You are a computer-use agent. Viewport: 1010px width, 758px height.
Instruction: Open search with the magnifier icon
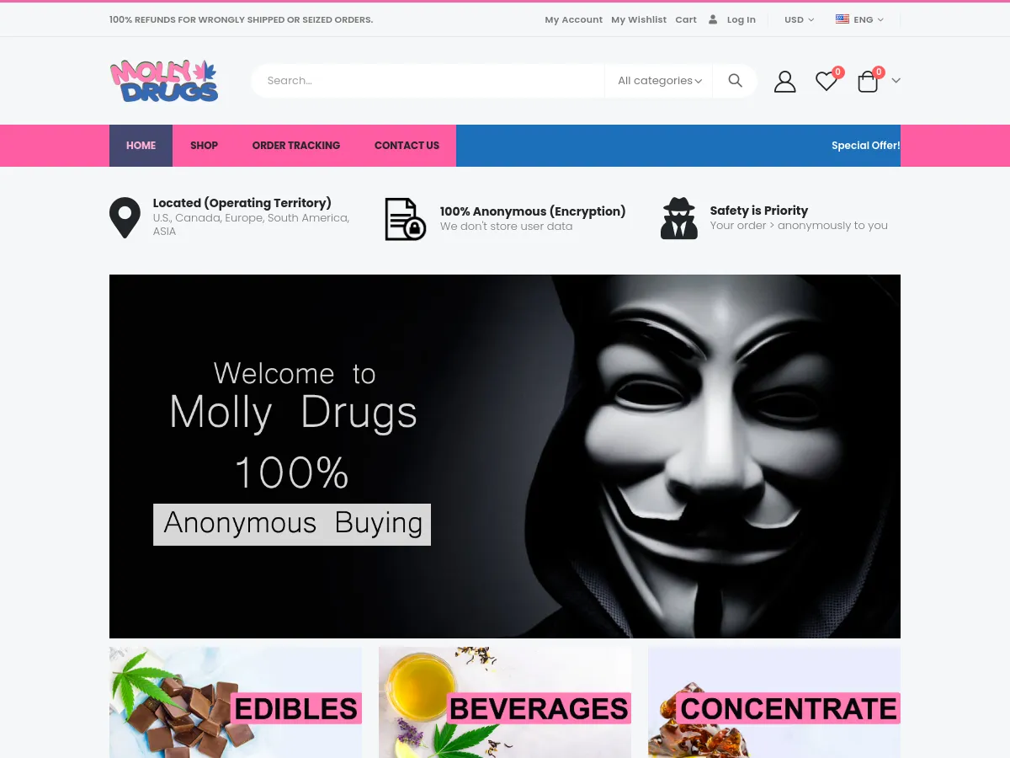[734, 80]
